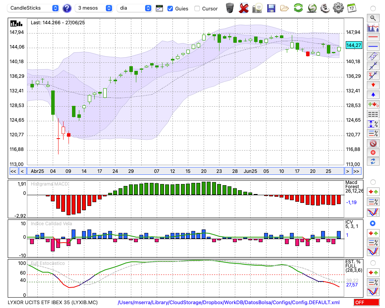Viewport: 385px width, 308px height.
Task: Select the sigma trend line tool
Action: 373,75
